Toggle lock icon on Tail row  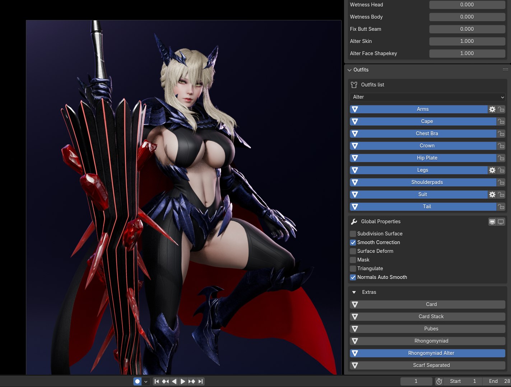(501, 207)
